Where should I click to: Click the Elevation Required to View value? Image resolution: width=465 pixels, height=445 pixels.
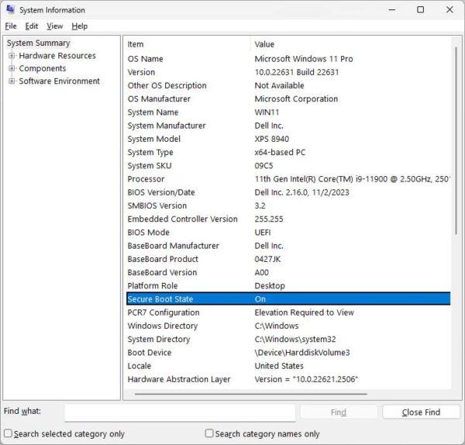coord(305,312)
